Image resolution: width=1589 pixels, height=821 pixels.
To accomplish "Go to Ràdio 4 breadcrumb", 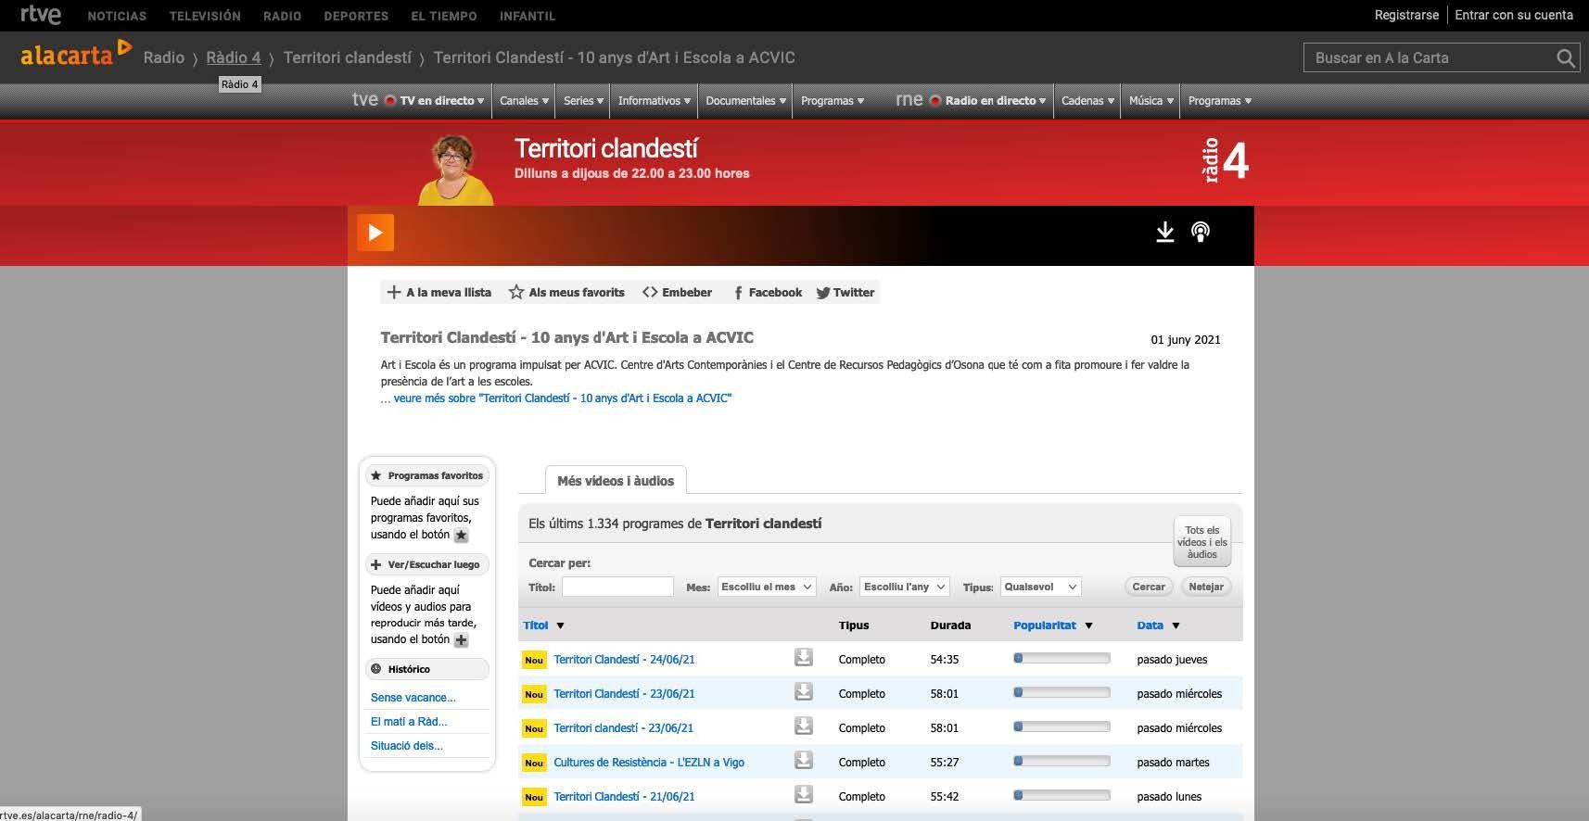I will (234, 57).
